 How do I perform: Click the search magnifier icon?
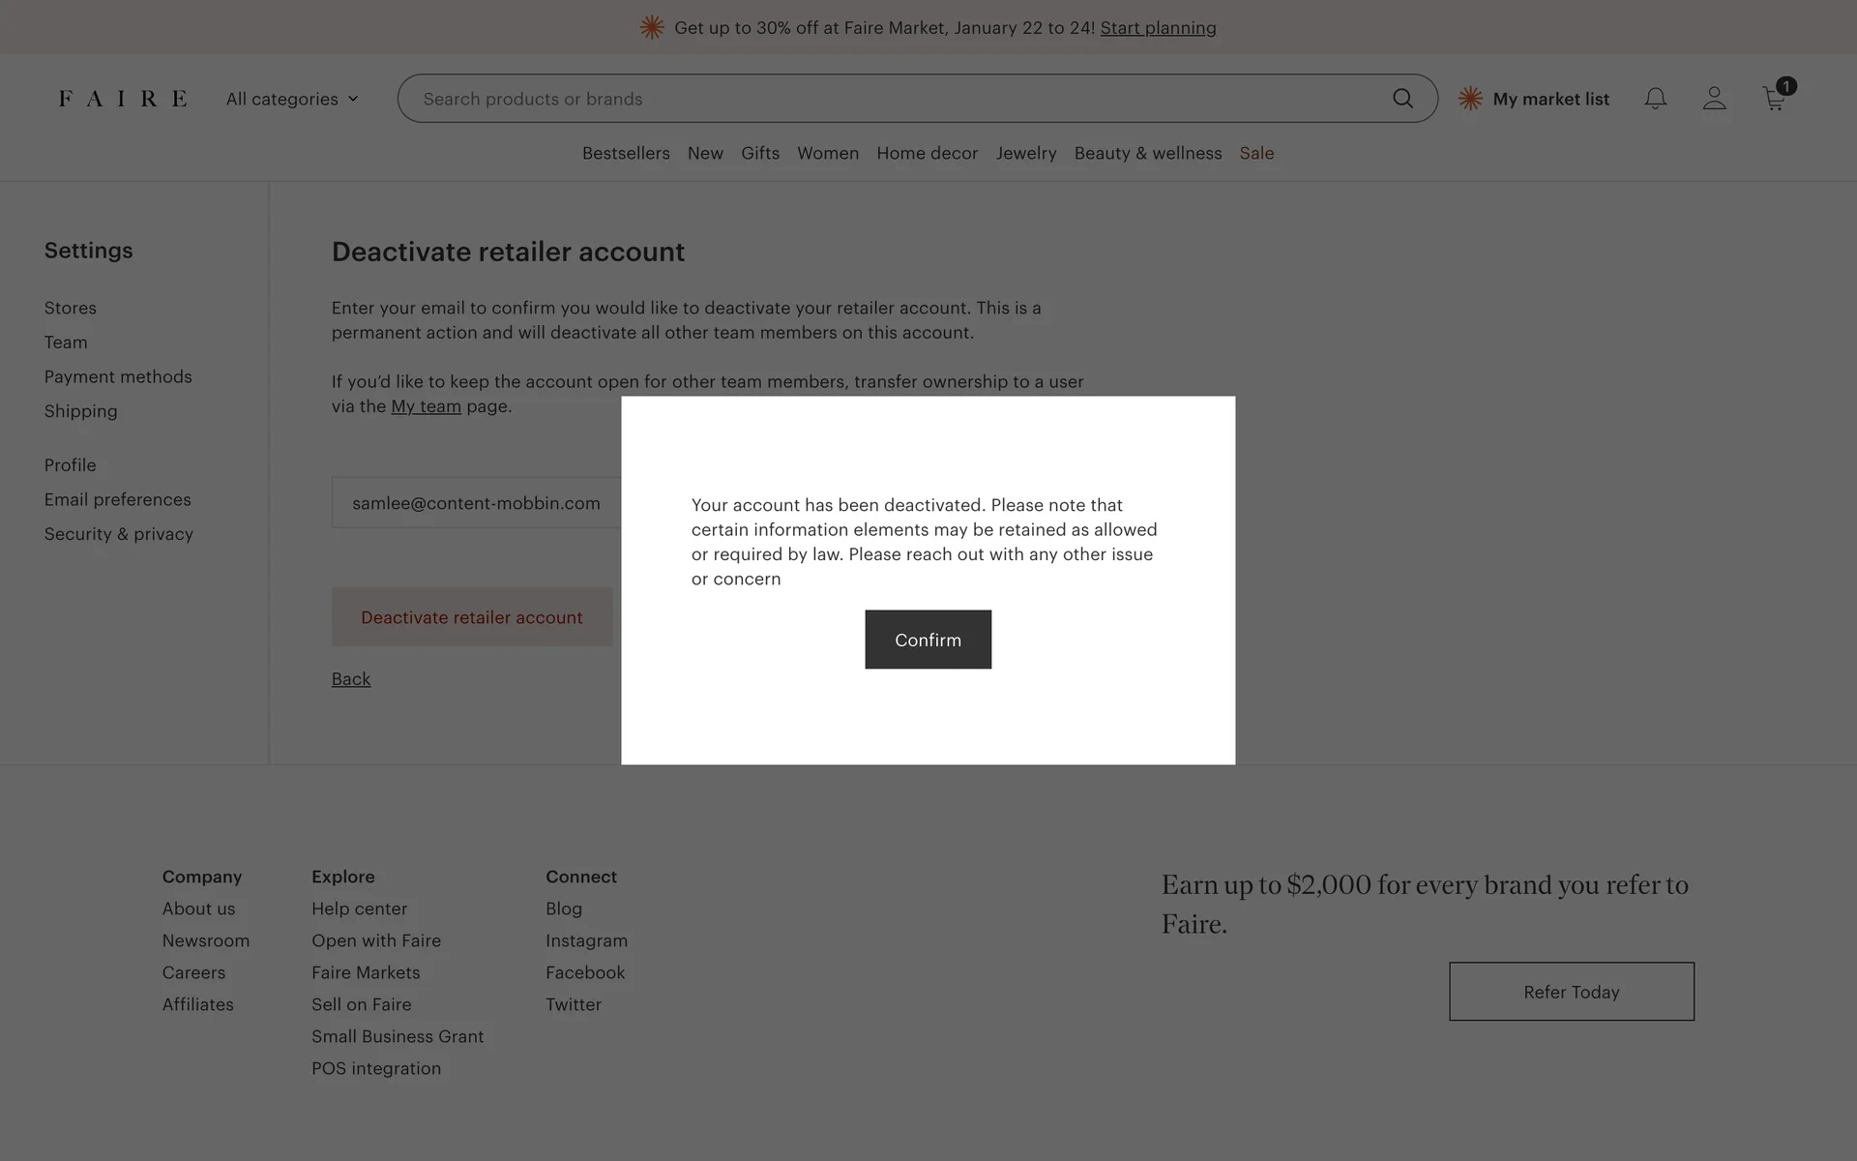pyautogui.click(x=1402, y=99)
